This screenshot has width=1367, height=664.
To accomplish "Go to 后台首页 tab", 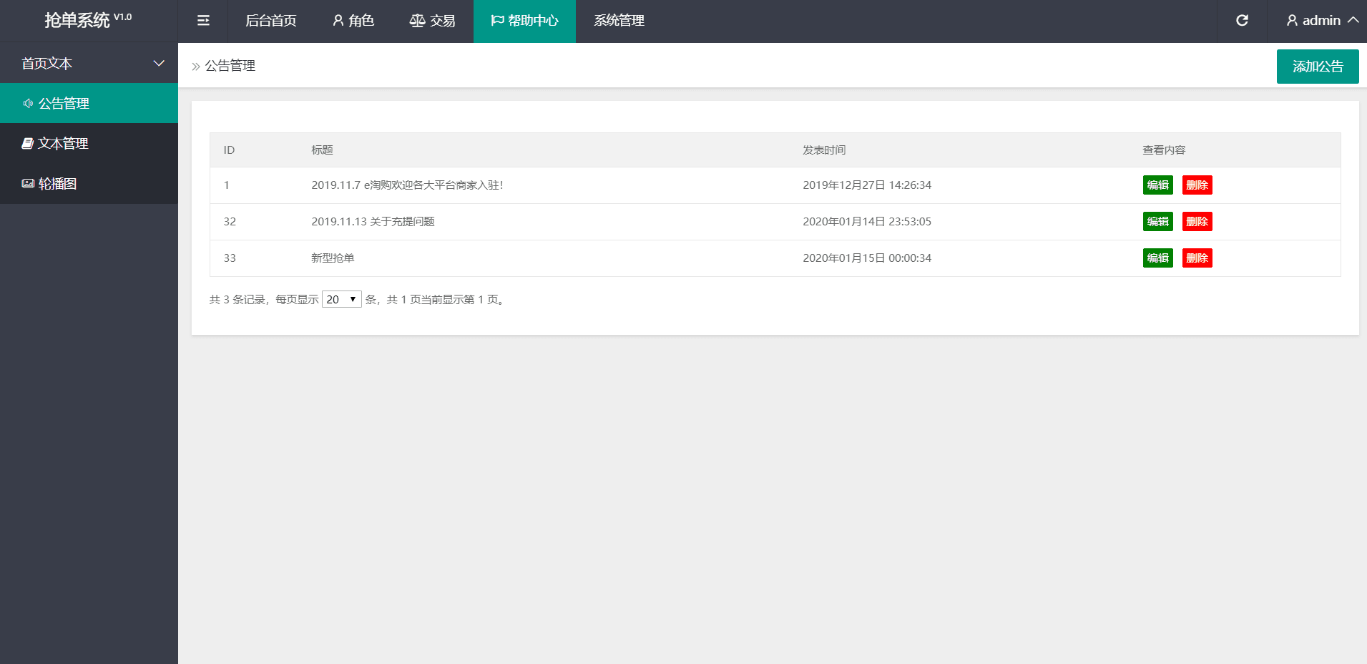I will (270, 21).
